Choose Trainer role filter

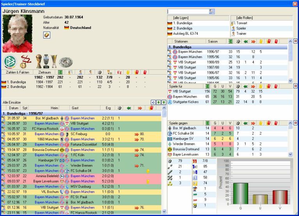[x=262, y=33]
